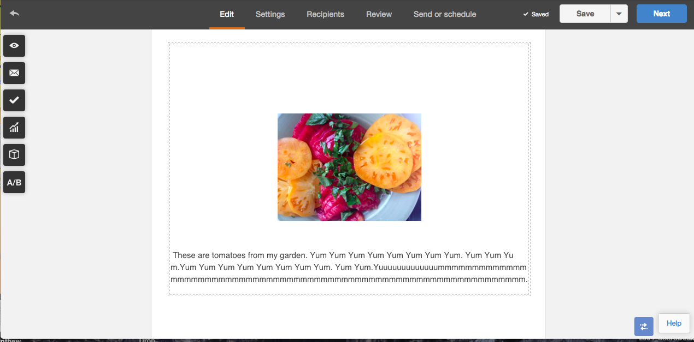Click the tomatoes text paragraph
The height and width of the screenshot is (342, 694).
pyautogui.click(x=349, y=267)
